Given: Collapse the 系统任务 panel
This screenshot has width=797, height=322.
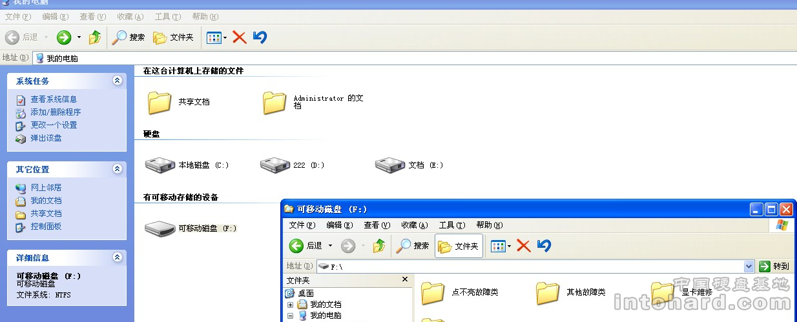Looking at the screenshot, I should point(117,81).
